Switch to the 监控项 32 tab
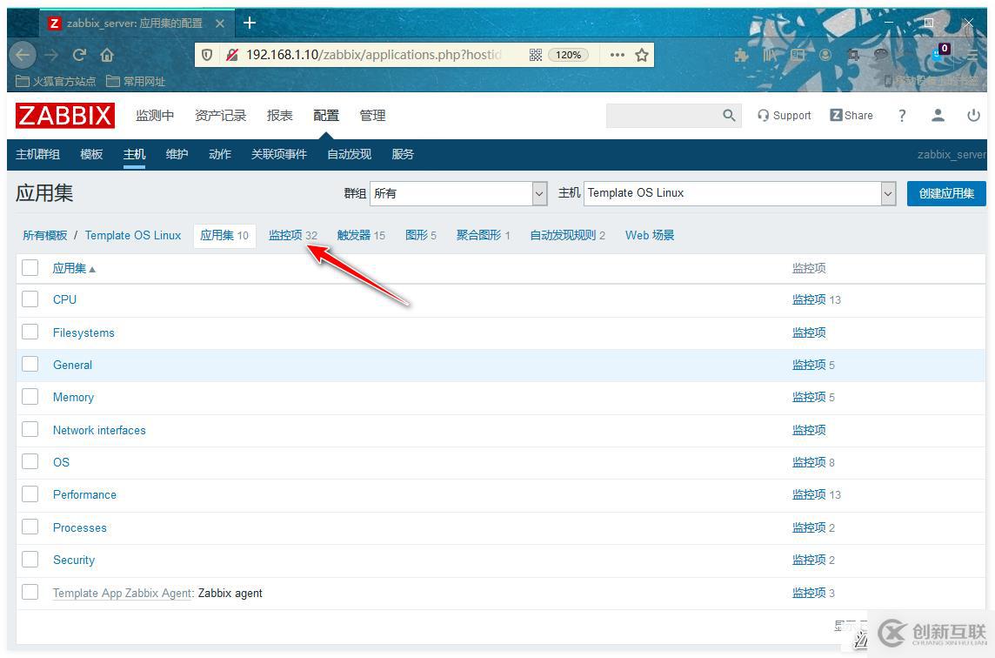The width and height of the screenshot is (995, 658). [x=292, y=235]
